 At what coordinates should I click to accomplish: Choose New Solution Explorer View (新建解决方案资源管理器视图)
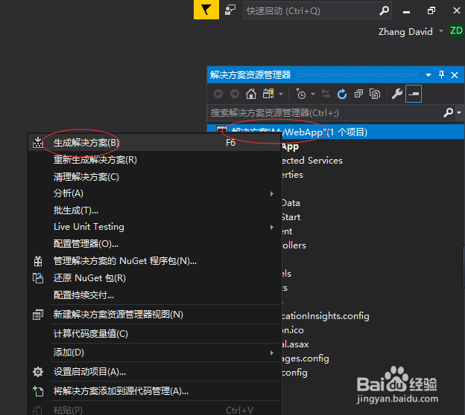(x=154, y=315)
